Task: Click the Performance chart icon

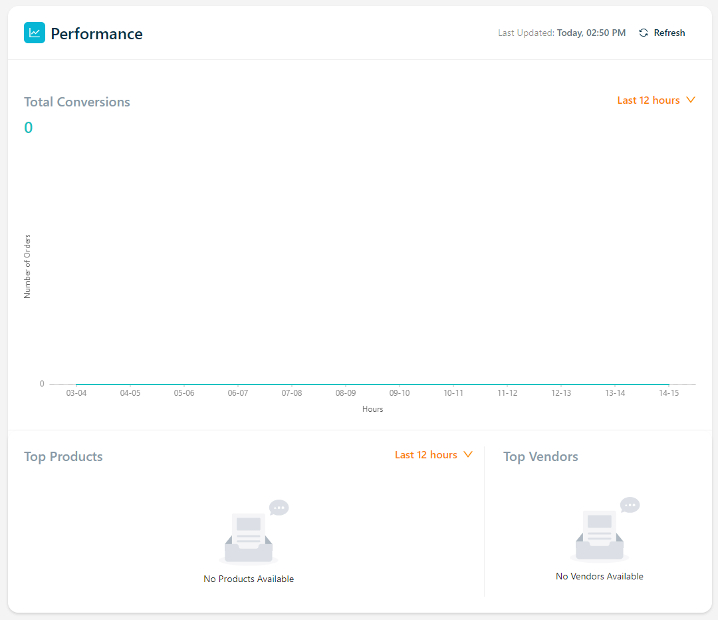Action: point(35,33)
